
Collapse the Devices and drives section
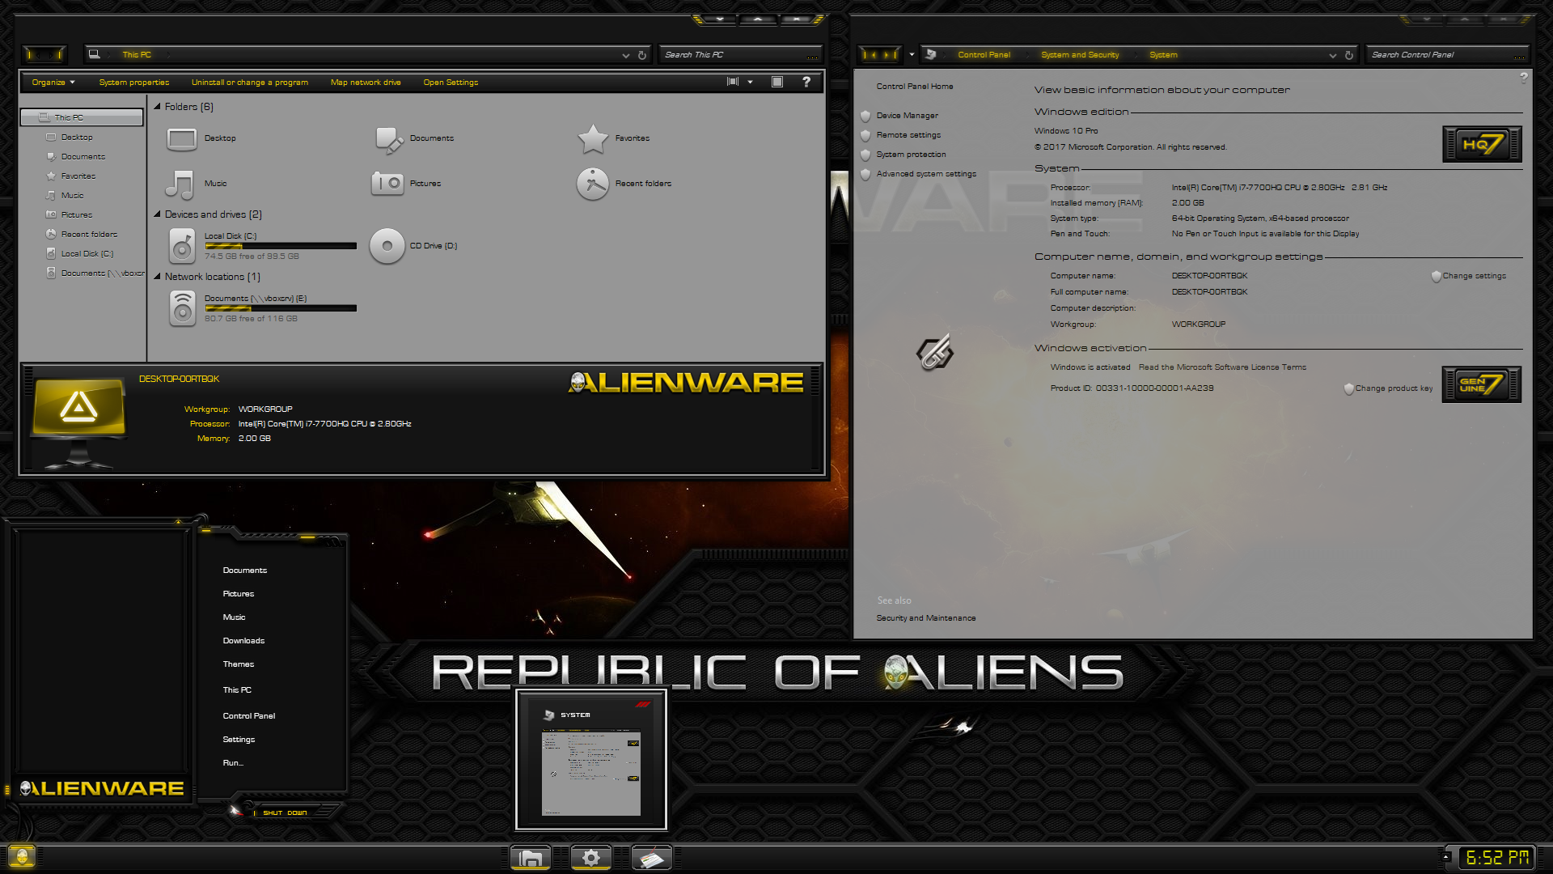click(x=159, y=214)
